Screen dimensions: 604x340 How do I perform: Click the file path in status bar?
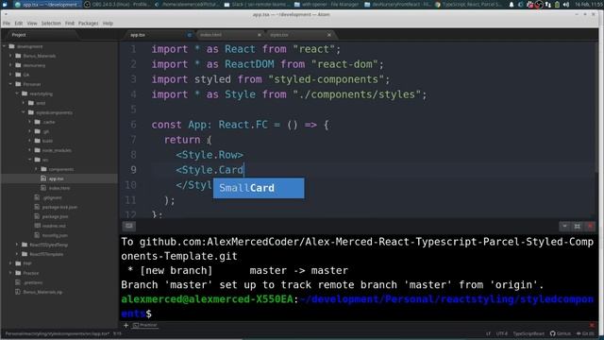tap(57, 333)
